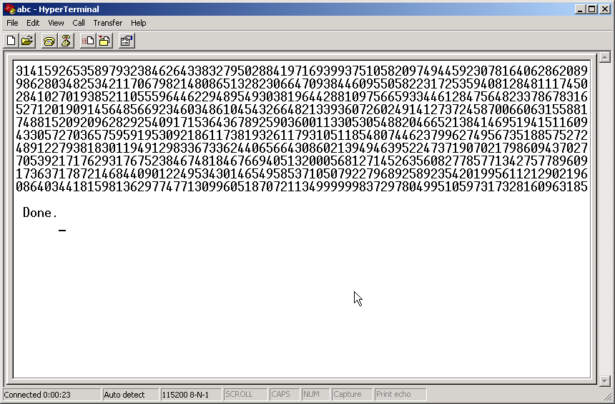
Task: Click the Disconnect toolbar icon
Action: [x=66, y=41]
